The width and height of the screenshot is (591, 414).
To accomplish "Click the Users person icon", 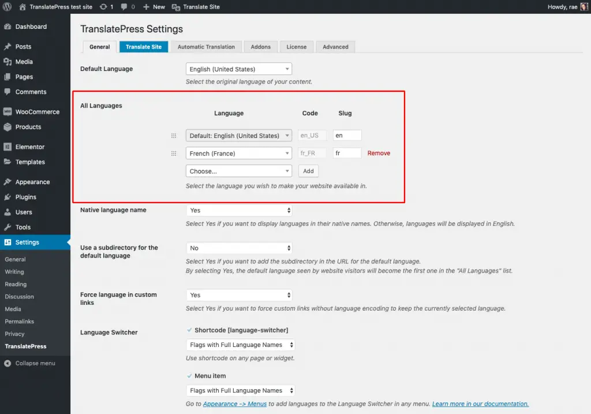I will (x=8, y=212).
